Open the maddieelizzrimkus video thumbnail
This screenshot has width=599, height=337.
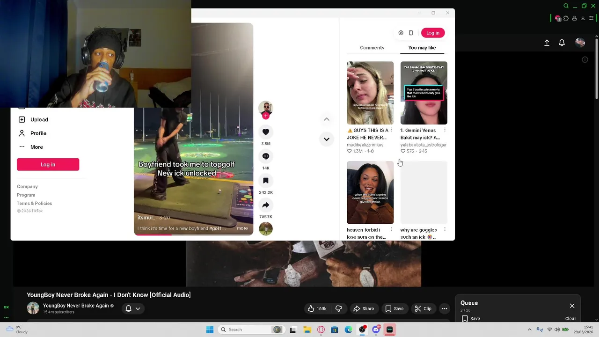[x=370, y=93]
